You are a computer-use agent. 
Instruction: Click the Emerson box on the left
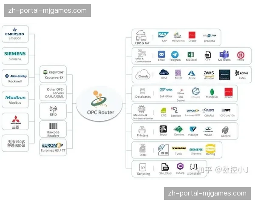[x=15, y=33]
